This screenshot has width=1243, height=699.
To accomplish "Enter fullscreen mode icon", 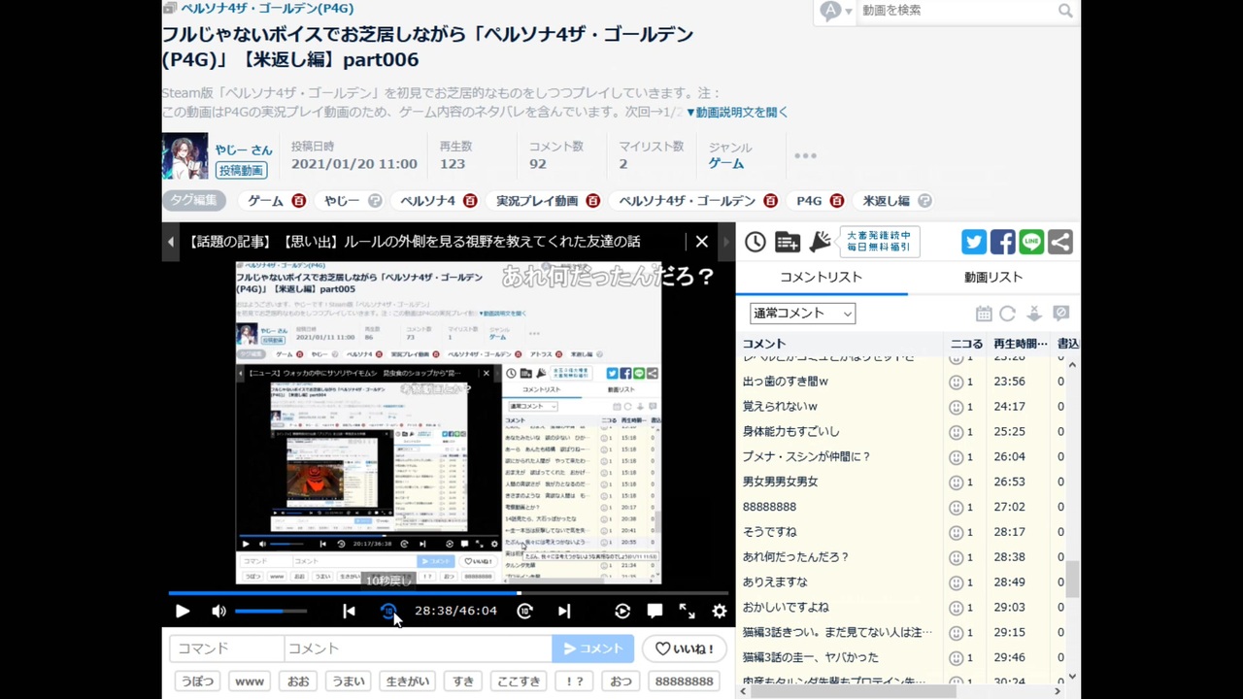I will point(687,611).
